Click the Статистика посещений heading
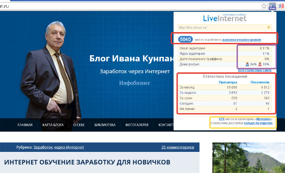Viewport: 285px width, 173px height. [x=225, y=76]
